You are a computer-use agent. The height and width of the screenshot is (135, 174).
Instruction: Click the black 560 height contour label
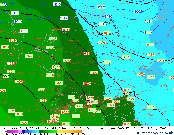coord(6,76)
